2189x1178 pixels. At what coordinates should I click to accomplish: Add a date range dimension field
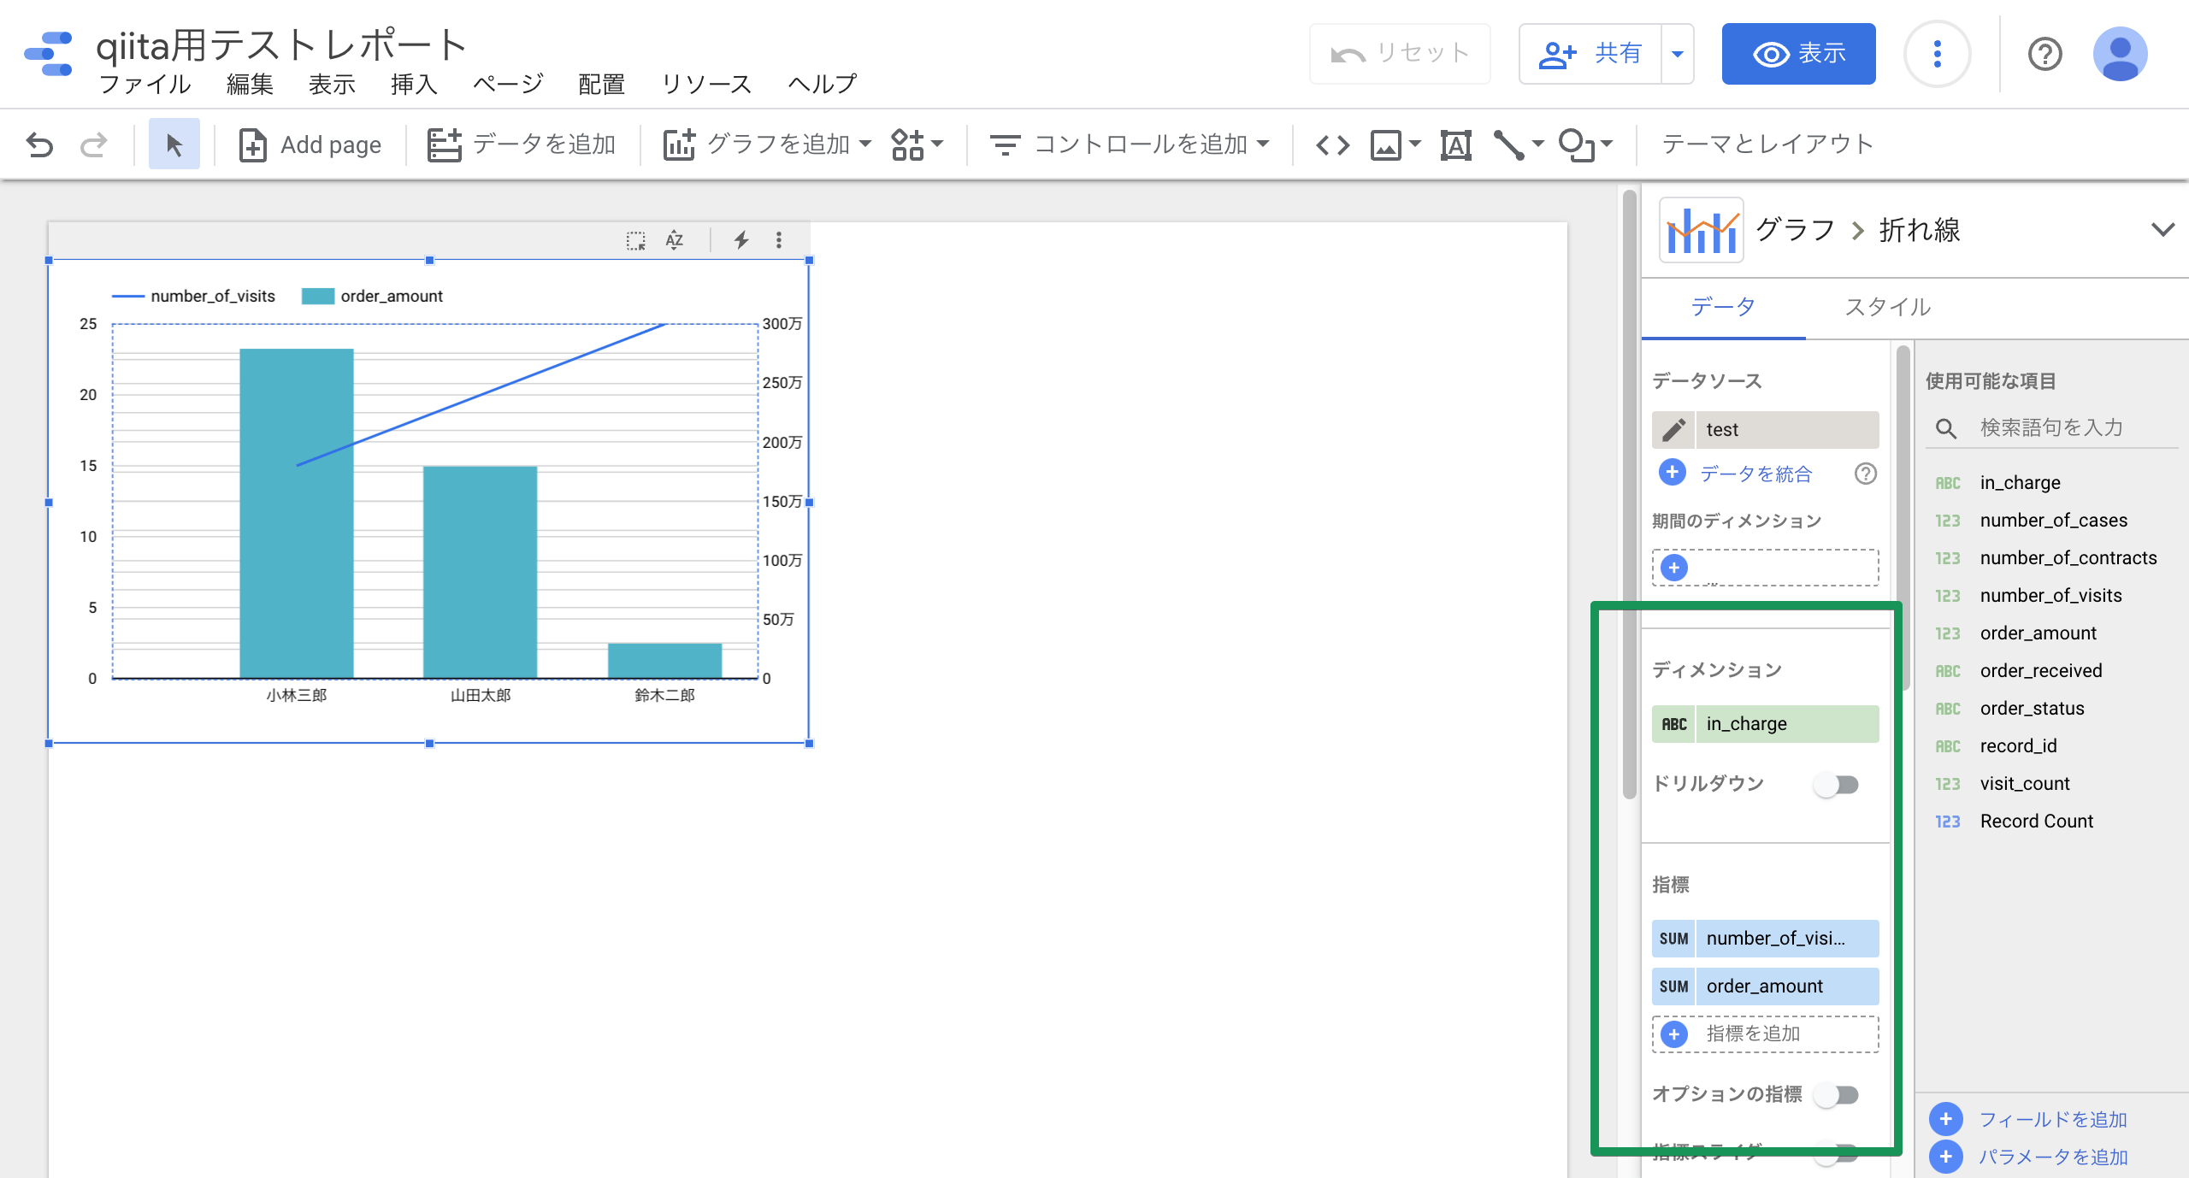click(1765, 568)
